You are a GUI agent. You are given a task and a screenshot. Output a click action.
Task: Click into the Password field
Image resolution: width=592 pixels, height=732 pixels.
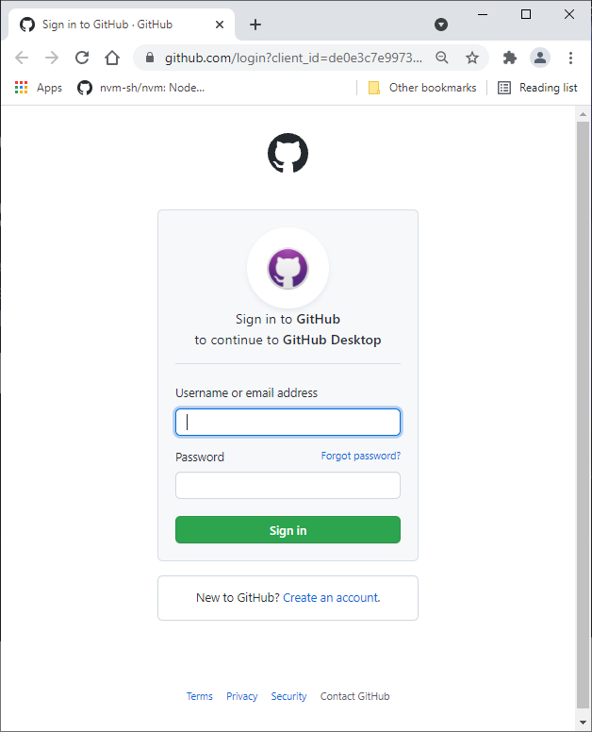pos(288,485)
